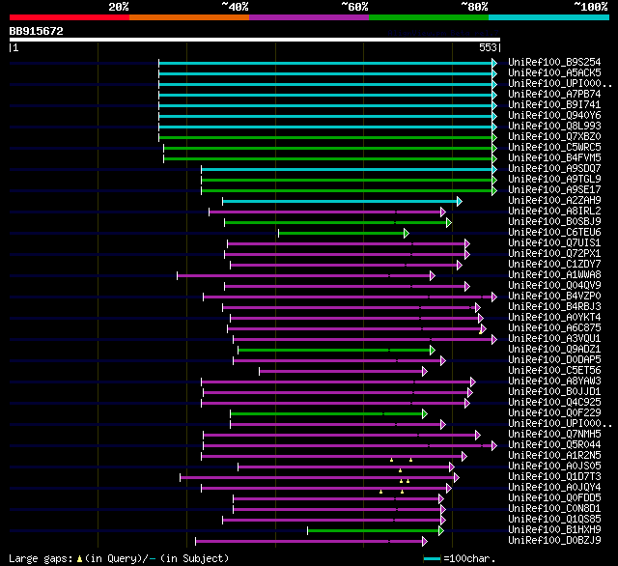The width and height of the screenshot is (618, 566).
Task: Open hit UniRef100_C5ET56
Action: coord(554,371)
